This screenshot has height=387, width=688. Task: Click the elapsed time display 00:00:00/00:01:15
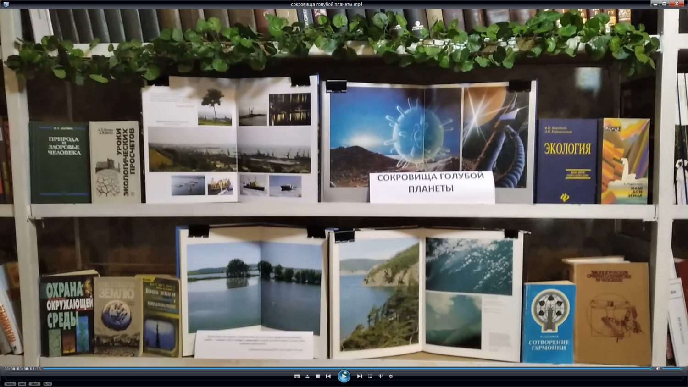tap(22, 369)
